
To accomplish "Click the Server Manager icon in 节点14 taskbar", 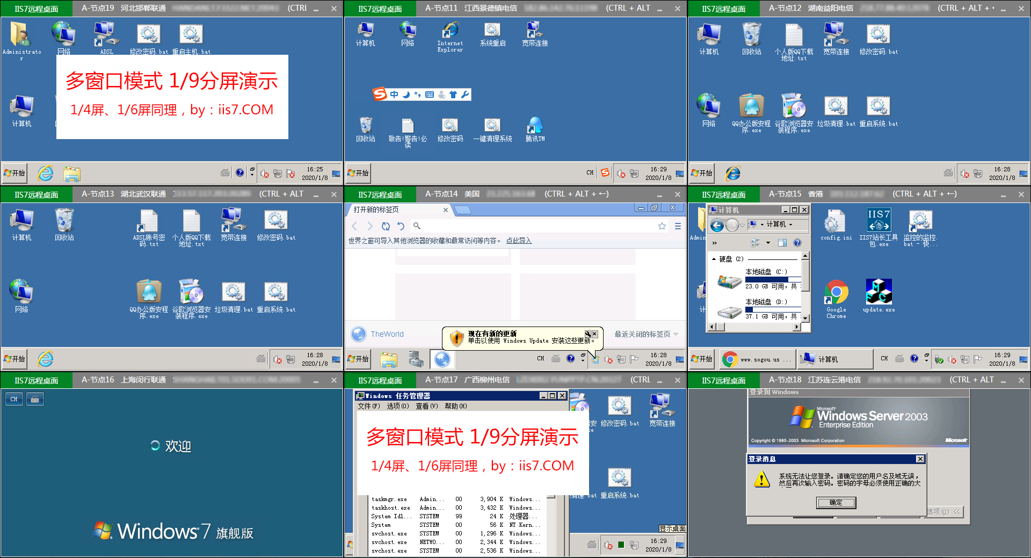I will point(415,359).
